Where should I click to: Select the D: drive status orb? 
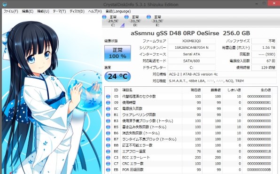pos(126,17)
